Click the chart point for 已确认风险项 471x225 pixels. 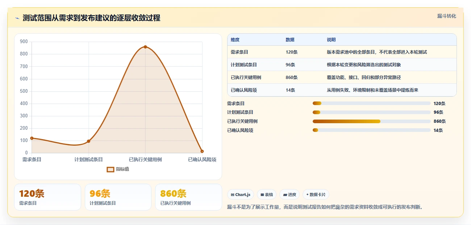point(202,151)
